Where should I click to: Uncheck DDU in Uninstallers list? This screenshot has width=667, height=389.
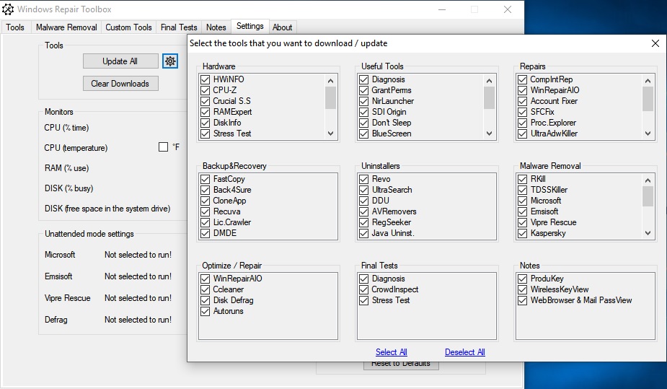pyautogui.click(x=363, y=201)
